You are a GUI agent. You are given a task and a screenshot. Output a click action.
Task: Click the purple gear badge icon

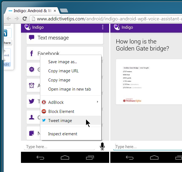(32, 69)
